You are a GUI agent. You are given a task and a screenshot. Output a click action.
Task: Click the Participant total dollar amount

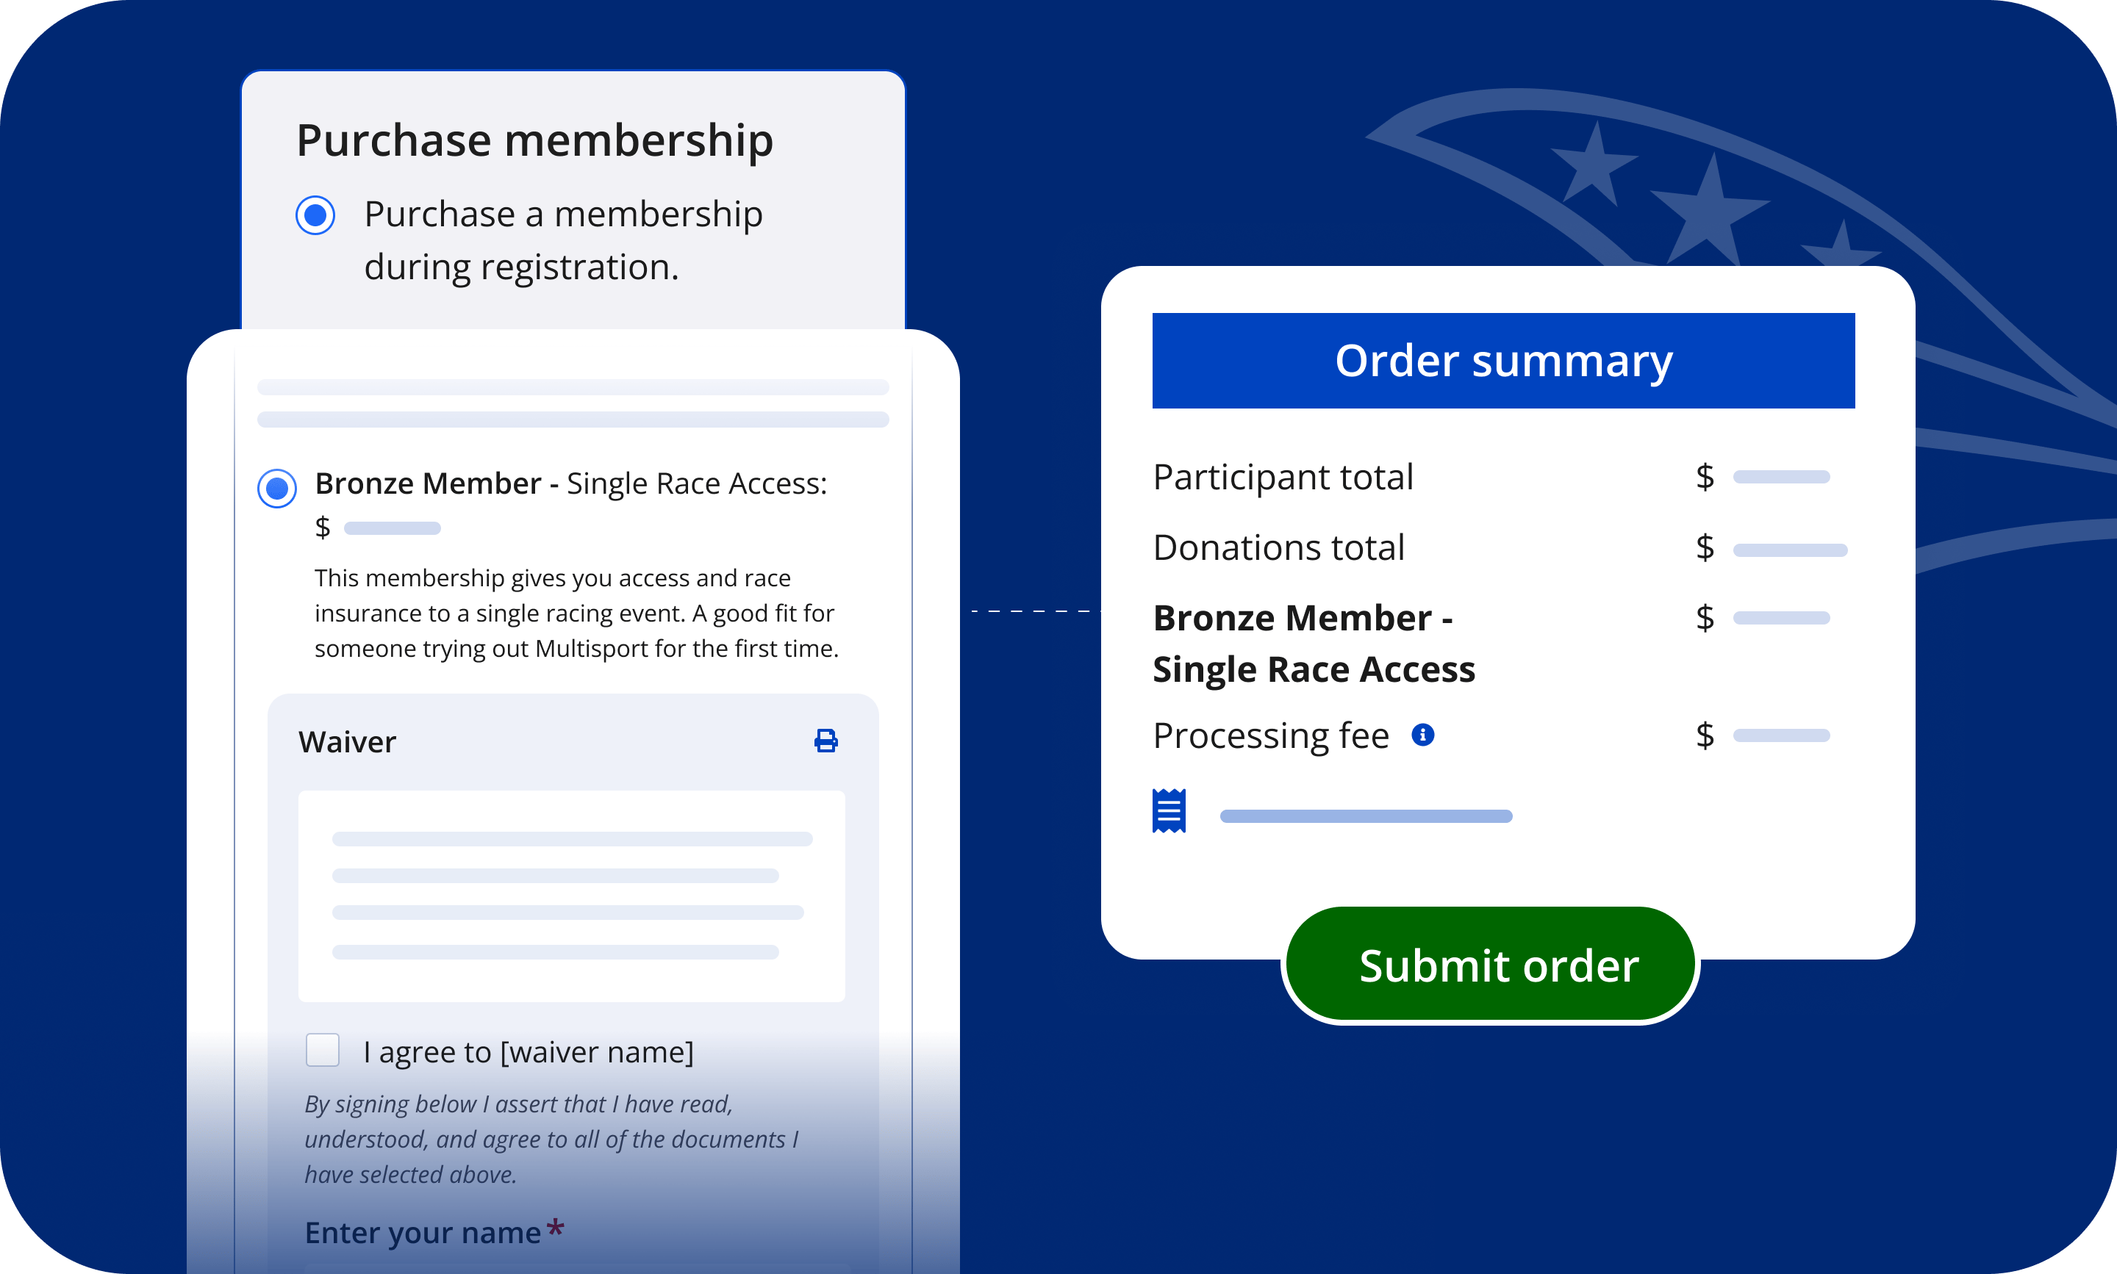pos(1780,478)
